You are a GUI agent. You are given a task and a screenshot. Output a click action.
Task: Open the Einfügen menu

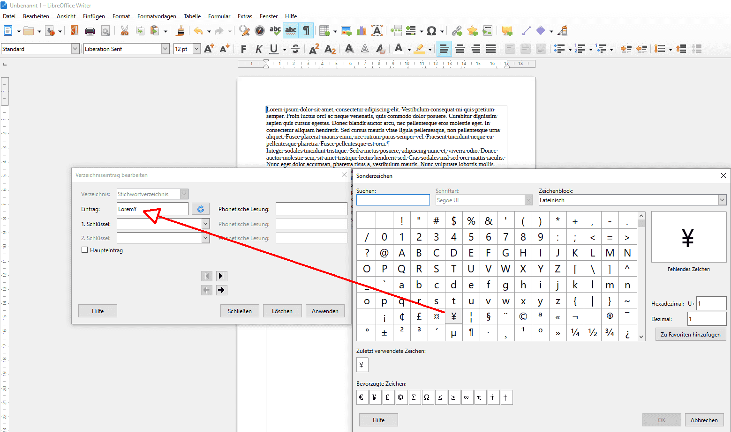point(94,16)
